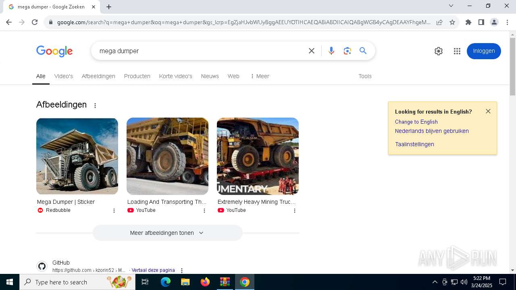Image resolution: width=516 pixels, height=290 pixels.
Task: Open Chrome profile avatar
Action: point(494,22)
